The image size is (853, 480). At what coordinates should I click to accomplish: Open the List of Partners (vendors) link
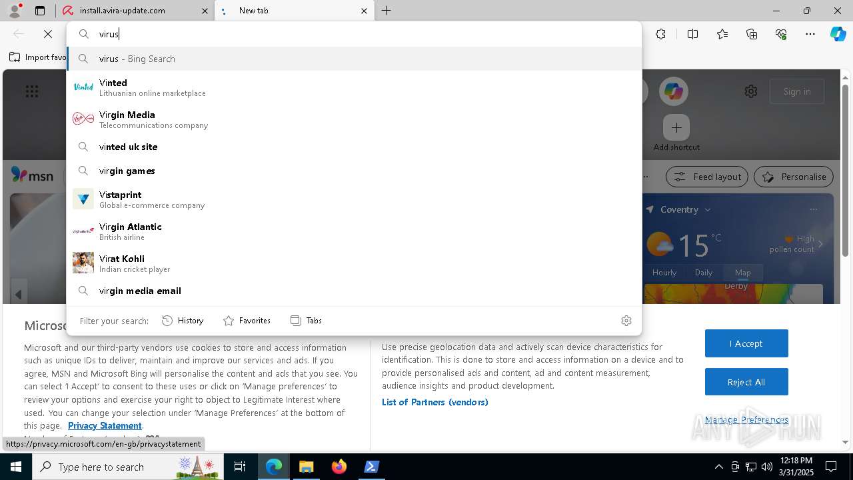435,402
